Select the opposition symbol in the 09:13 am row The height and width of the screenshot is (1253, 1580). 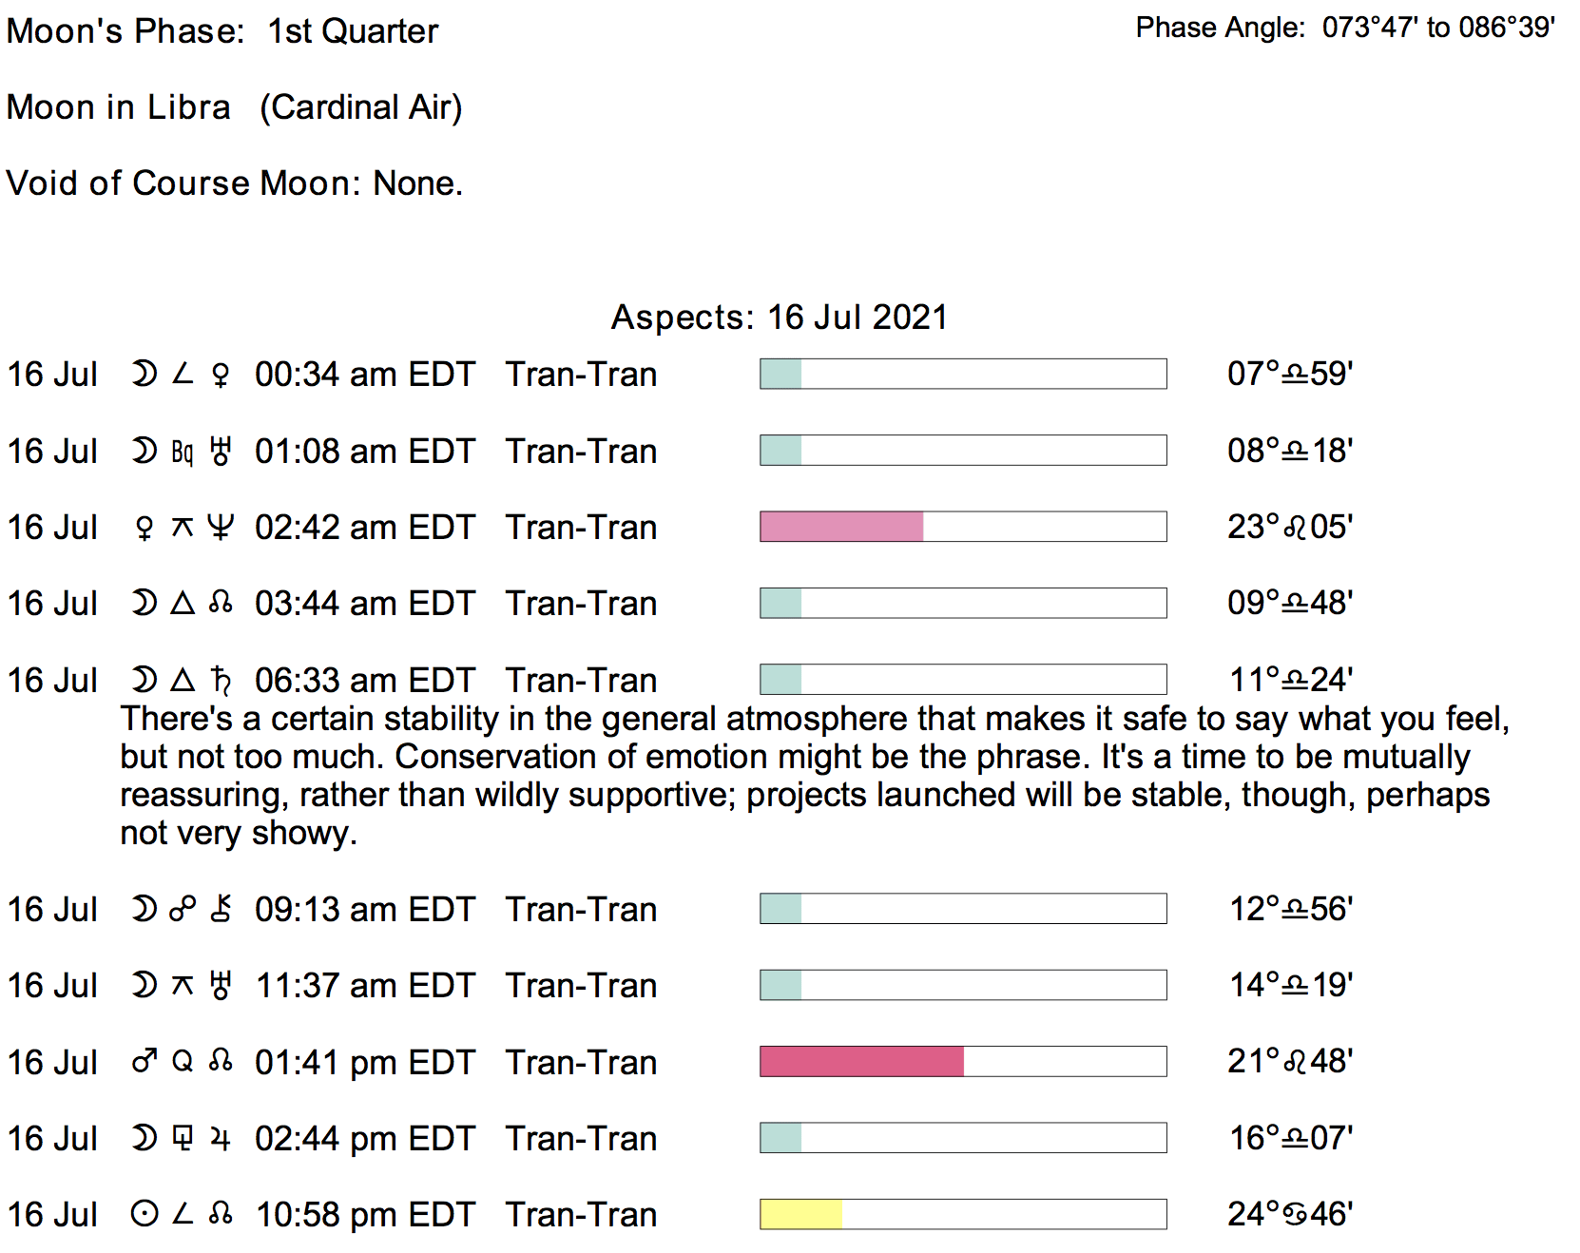183,909
